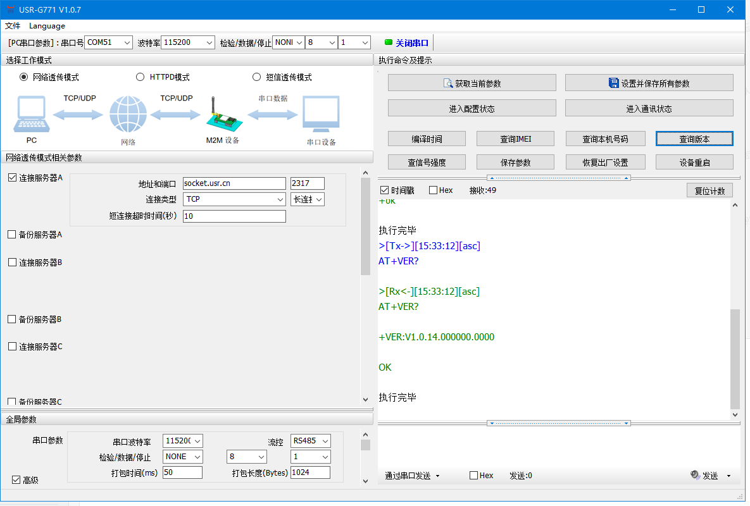Open the 文件 menu
750x506 pixels.
click(x=13, y=26)
